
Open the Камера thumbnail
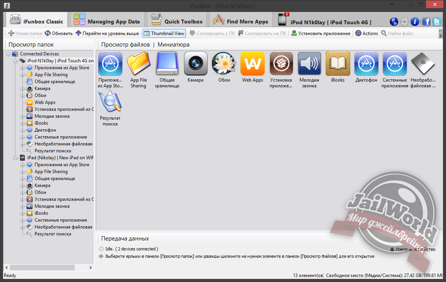pos(195,64)
